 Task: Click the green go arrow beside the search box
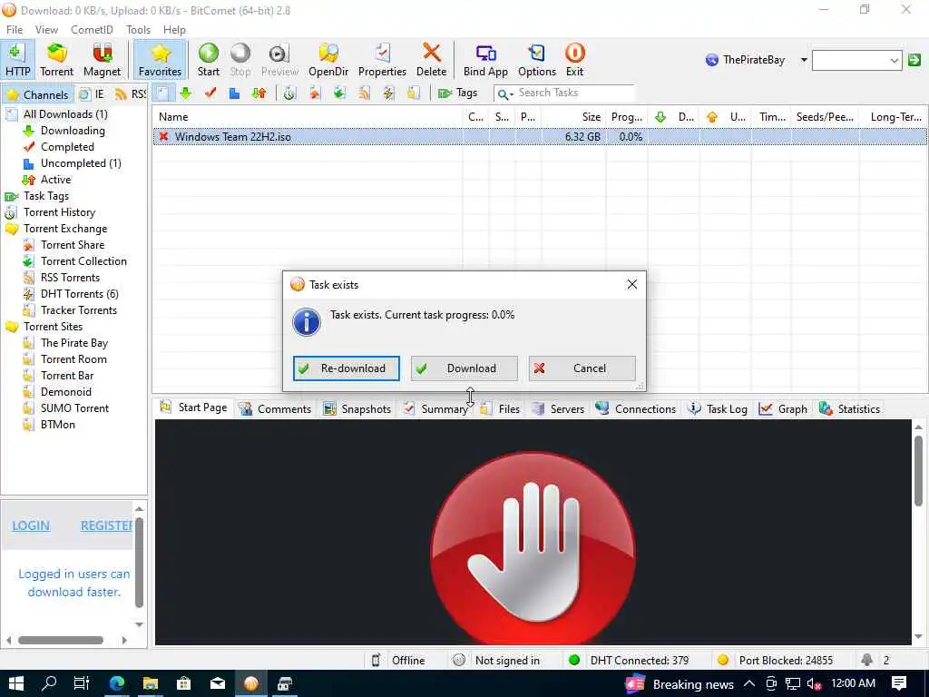point(914,60)
